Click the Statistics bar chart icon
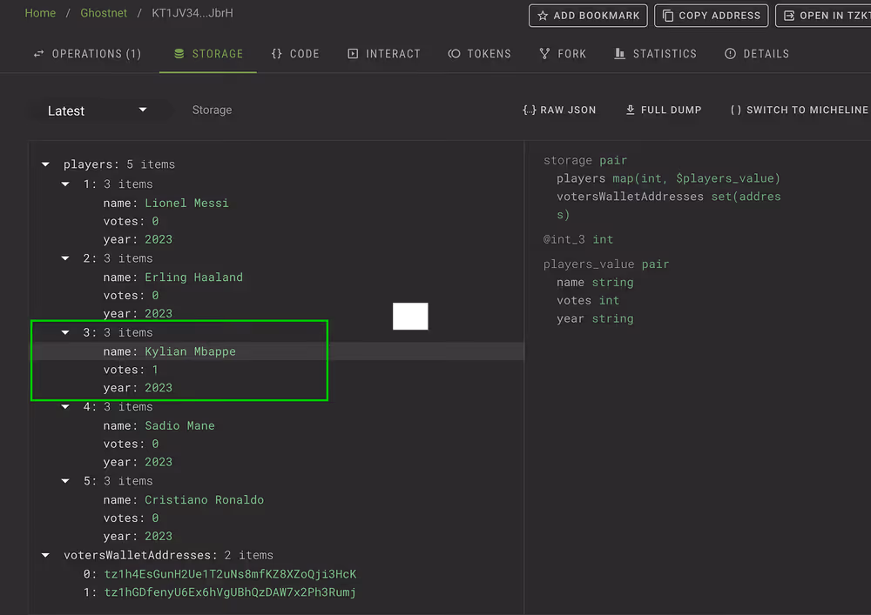The width and height of the screenshot is (871, 615). point(620,54)
